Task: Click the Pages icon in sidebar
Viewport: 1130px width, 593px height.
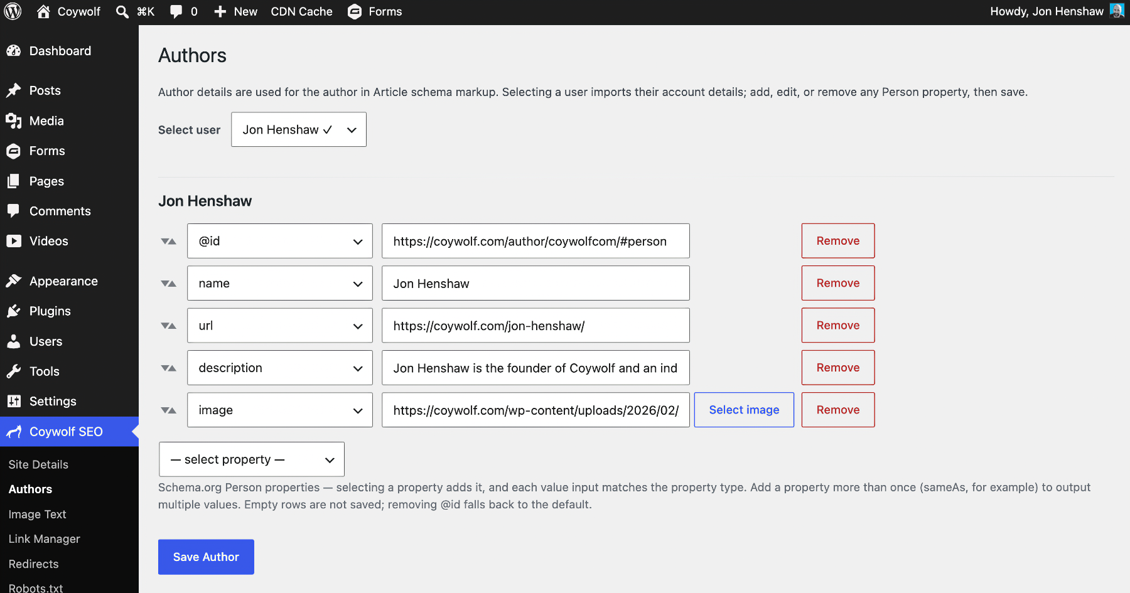Action: point(13,181)
